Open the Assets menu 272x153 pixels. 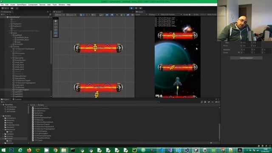12,5
